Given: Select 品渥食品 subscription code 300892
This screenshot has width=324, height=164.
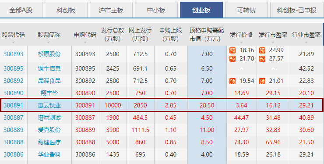Looking at the screenshot, I should pos(85,81).
